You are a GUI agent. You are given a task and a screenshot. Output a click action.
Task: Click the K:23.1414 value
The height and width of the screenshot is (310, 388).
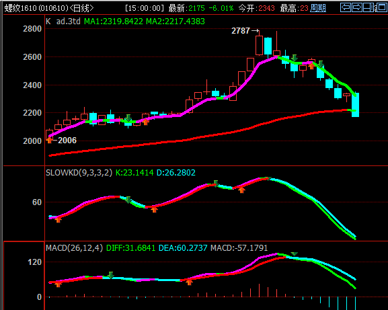pos(134,173)
